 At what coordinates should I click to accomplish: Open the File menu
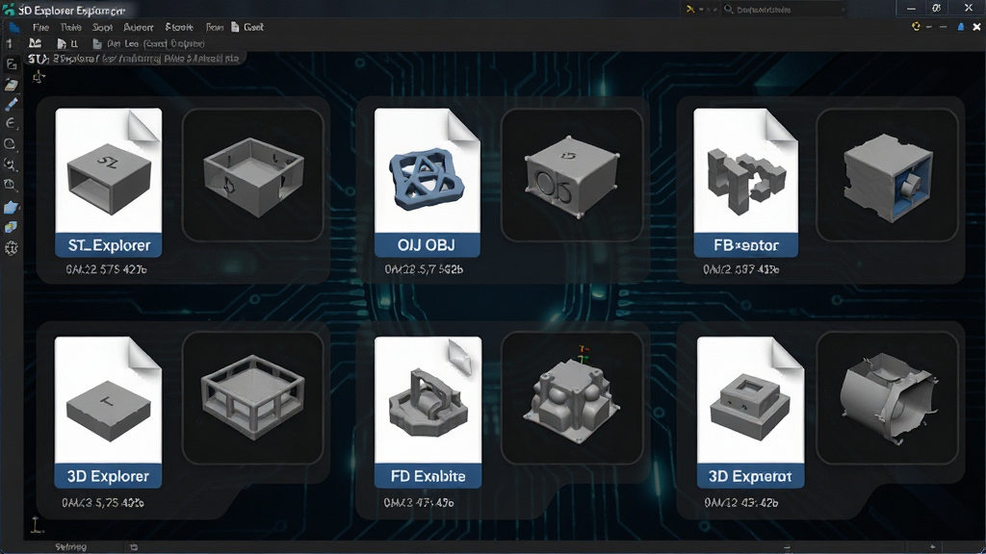click(x=40, y=27)
